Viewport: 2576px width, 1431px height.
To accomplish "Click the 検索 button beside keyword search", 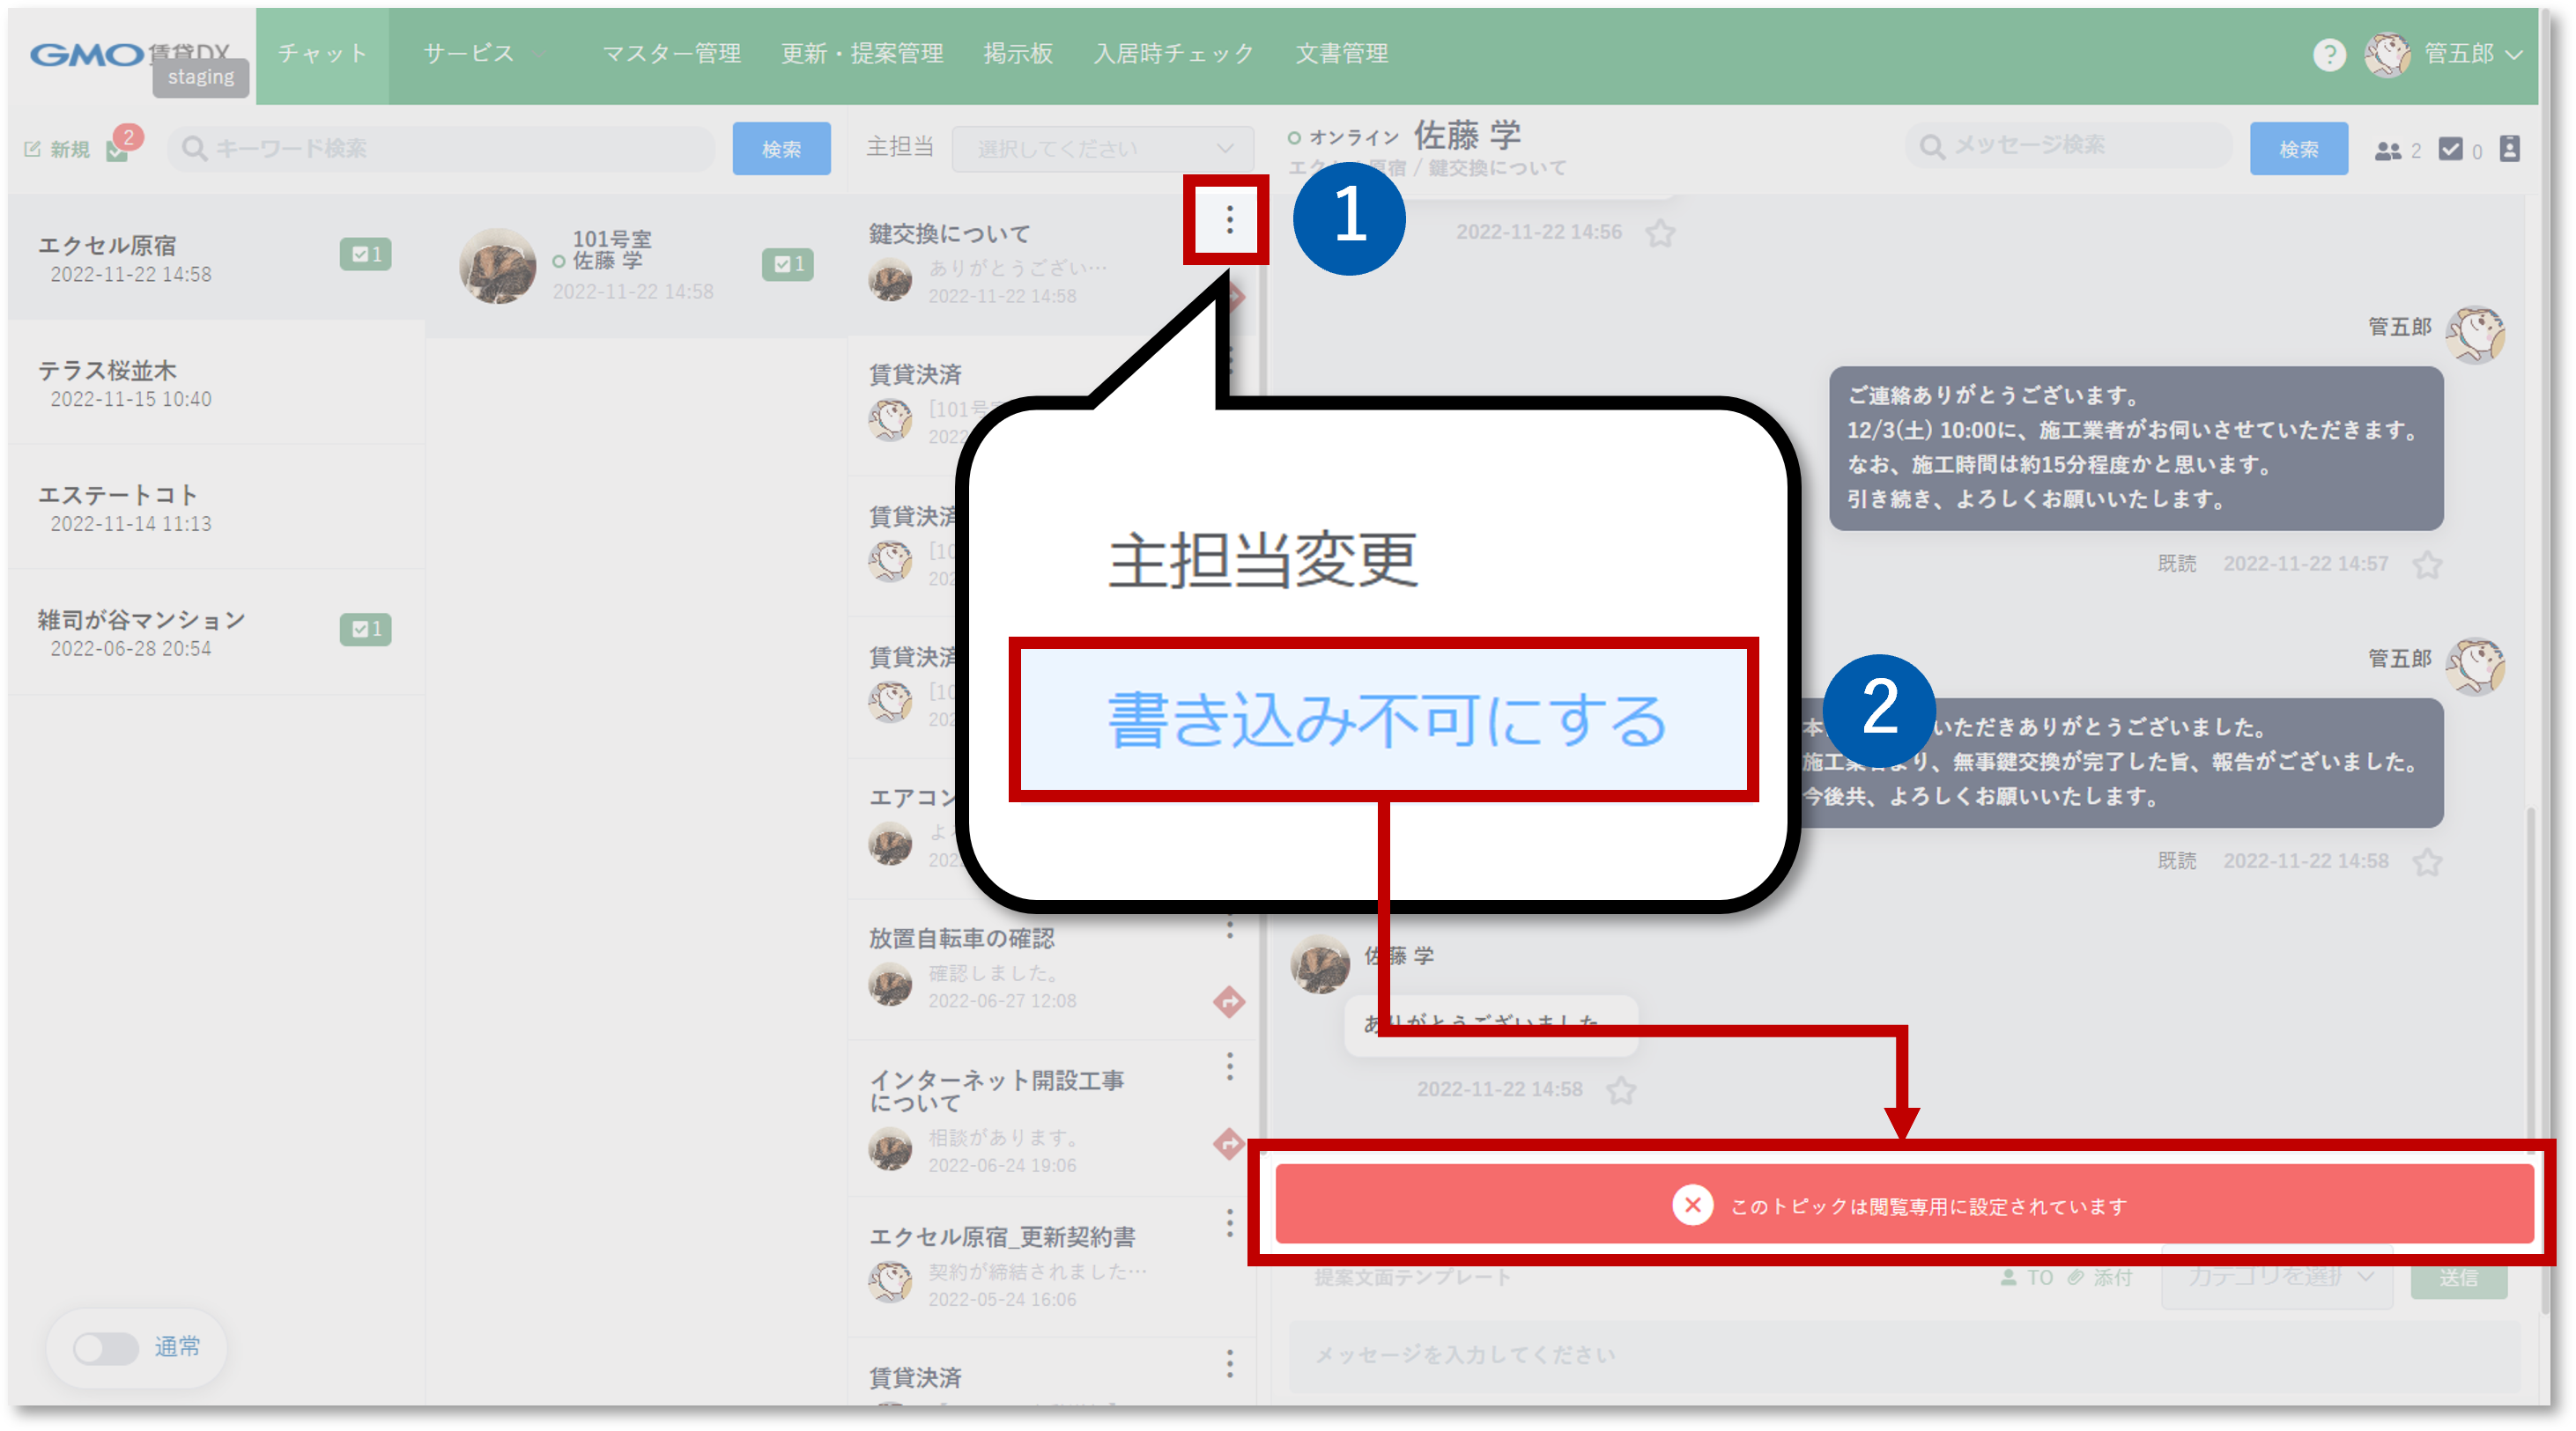I will 780,149.
